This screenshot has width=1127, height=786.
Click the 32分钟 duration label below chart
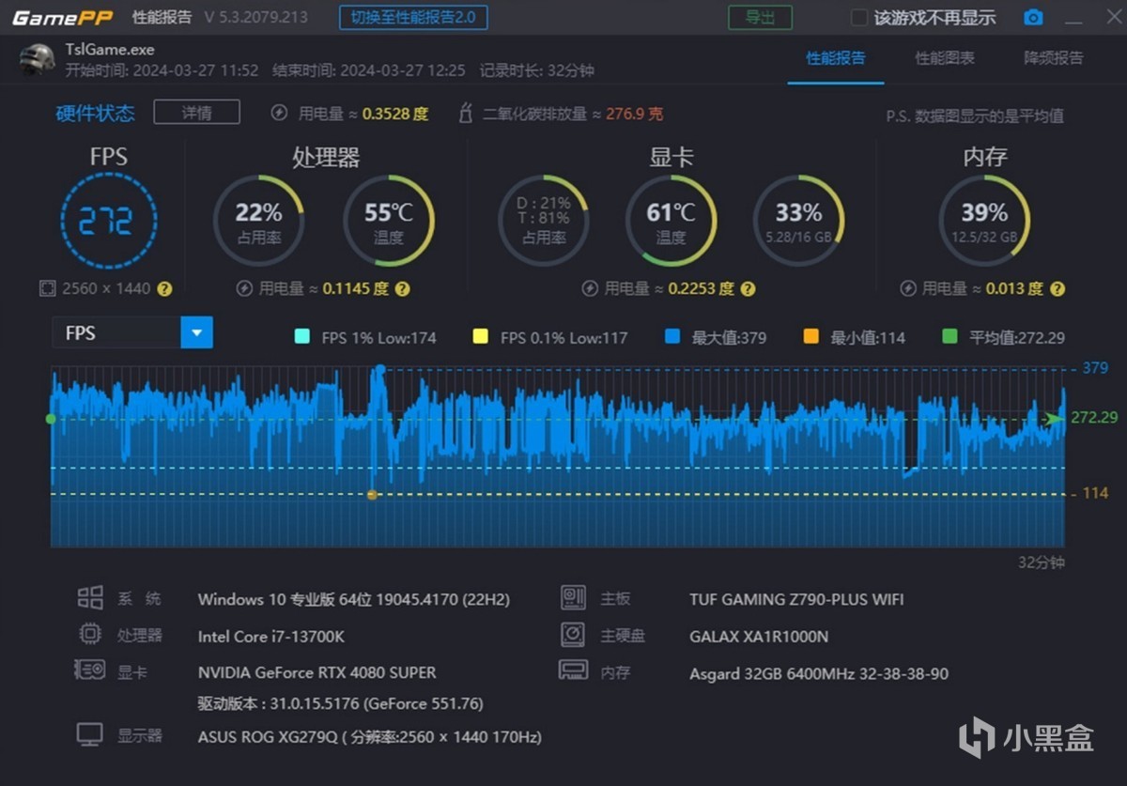[x=1042, y=563]
